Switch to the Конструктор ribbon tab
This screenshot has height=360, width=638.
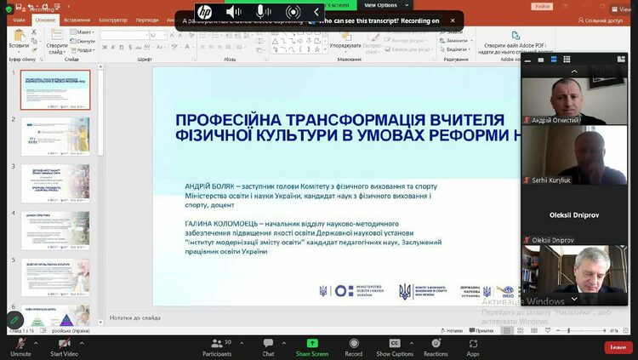pyautogui.click(x=112, y=19)
